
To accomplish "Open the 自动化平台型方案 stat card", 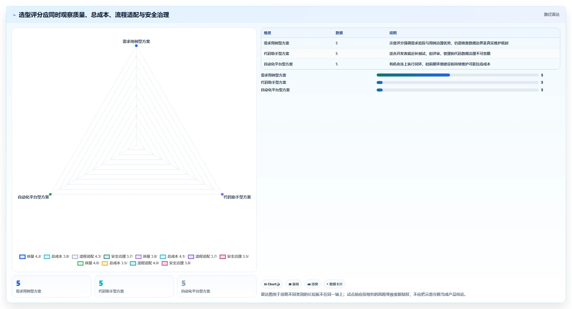I will pyautogui.click(x=217, y=286).
